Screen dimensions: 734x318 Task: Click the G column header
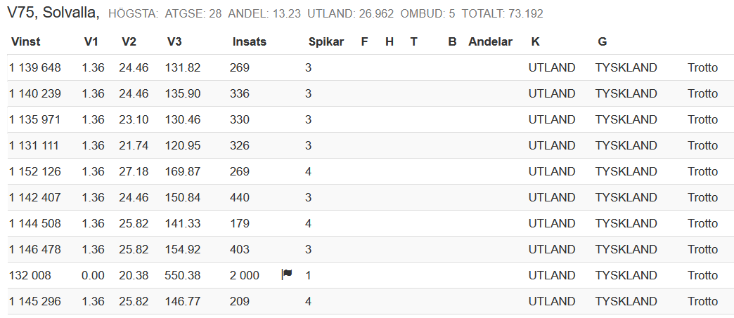(x=603, y=41)
